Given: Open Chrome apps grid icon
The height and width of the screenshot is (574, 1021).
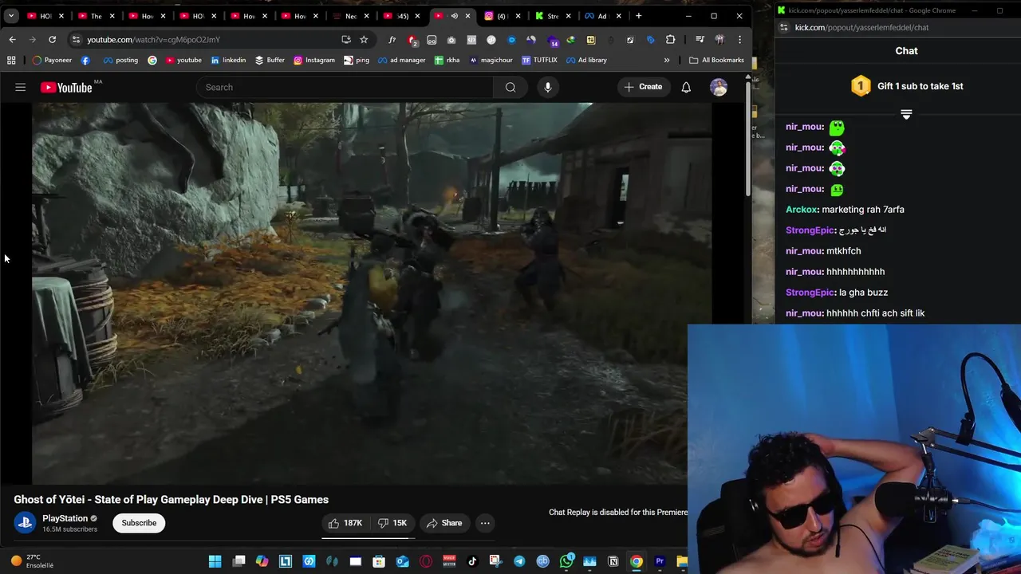Looking at the screenshot, I should pyautogui.click(x=11, y=60).
